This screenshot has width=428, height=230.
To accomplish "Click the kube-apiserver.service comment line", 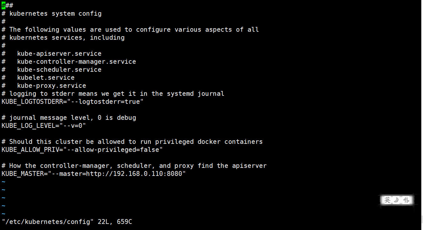I will click(x=59, y=53).
